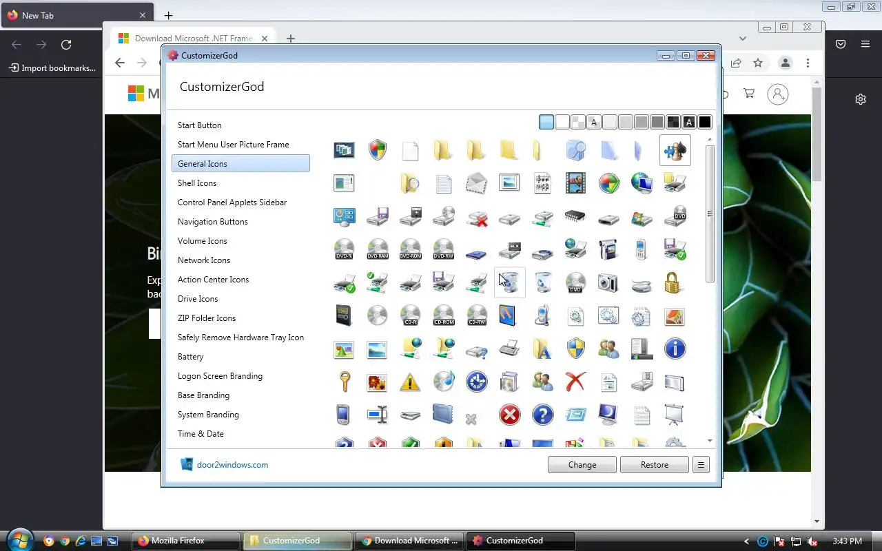Select the DVD-RW disc icon
882x551 pixels.
point(443,249)
